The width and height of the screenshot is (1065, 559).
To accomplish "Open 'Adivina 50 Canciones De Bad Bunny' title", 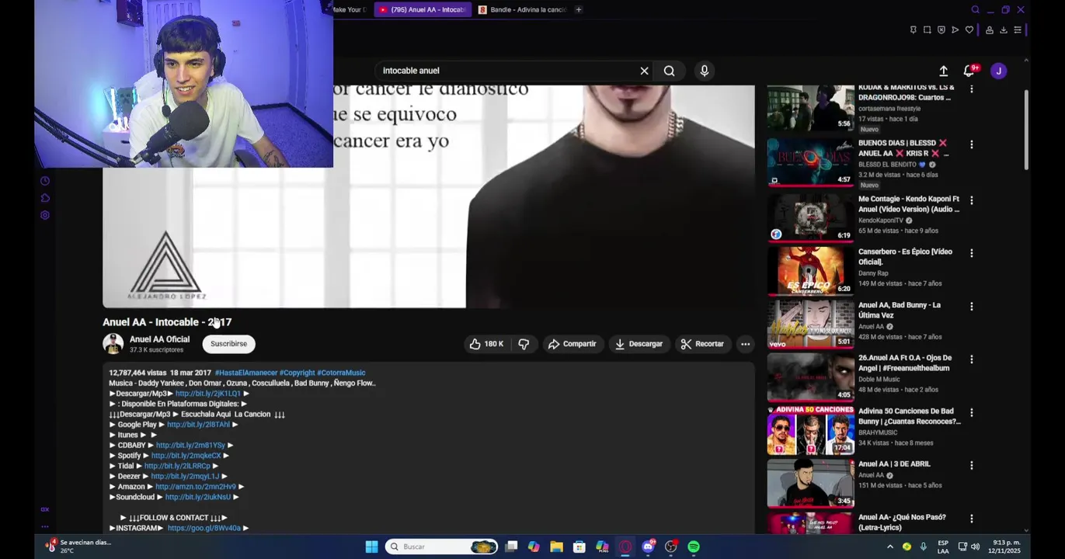I will coord(909,416).
